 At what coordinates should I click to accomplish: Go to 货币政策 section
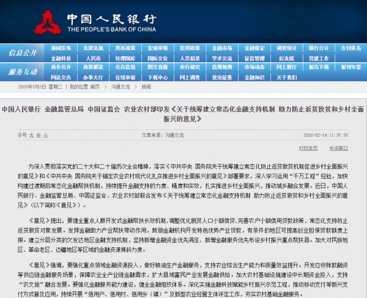[125, 48]
